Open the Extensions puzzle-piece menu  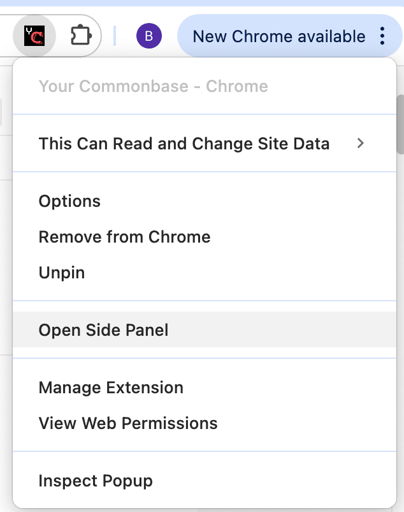82,36
